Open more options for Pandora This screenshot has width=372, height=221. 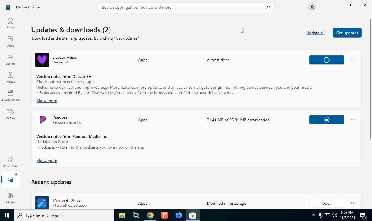point(353,120)
